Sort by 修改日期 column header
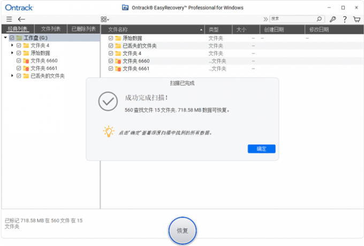 [334, 29]
